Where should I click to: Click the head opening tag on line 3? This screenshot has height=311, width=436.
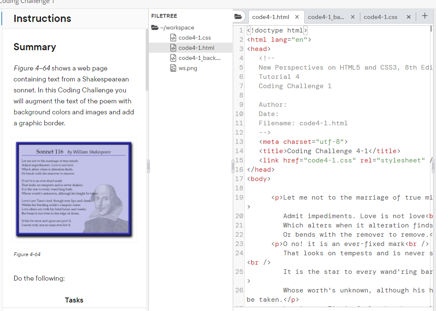tap(259, 49)
